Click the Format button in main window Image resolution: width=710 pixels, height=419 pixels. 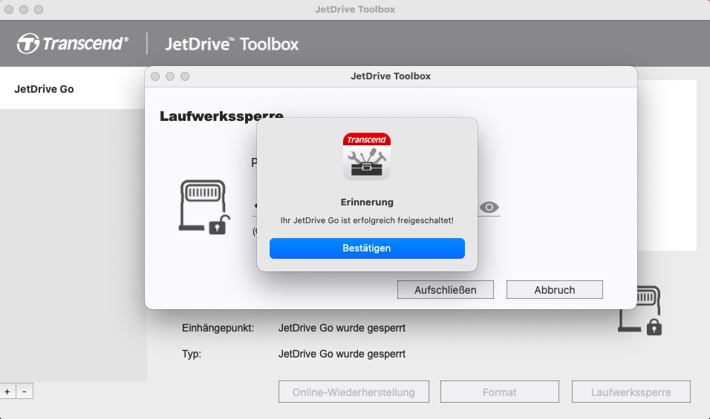click(499, 392)
